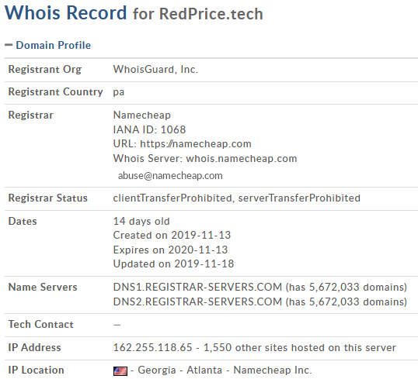Click clientTransferProhibited status text

[172, 198]
